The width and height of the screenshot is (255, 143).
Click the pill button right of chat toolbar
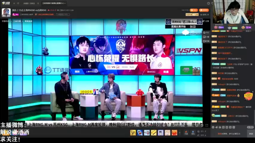coord(250,127)
